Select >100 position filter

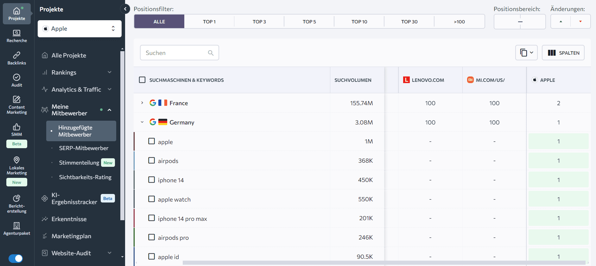(460, 21)
